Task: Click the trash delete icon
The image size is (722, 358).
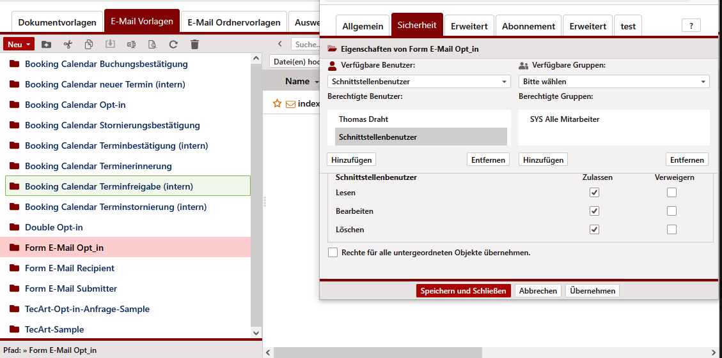Action: click(x=195, y=45)
